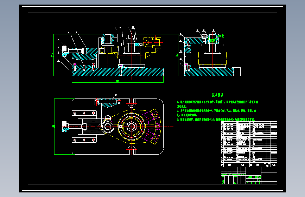The width and height of the screenshot is (305, 197).
Task: Select the 285 base length dimension
Action: [117, 81]
